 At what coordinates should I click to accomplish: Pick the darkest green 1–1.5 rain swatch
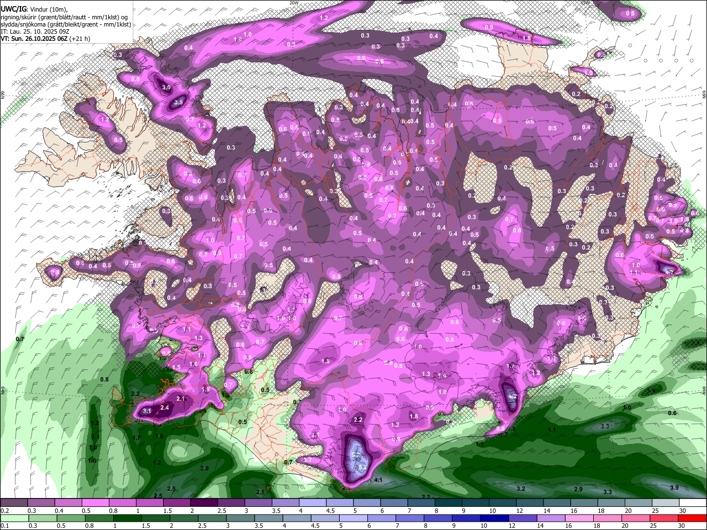pos(128,518)
